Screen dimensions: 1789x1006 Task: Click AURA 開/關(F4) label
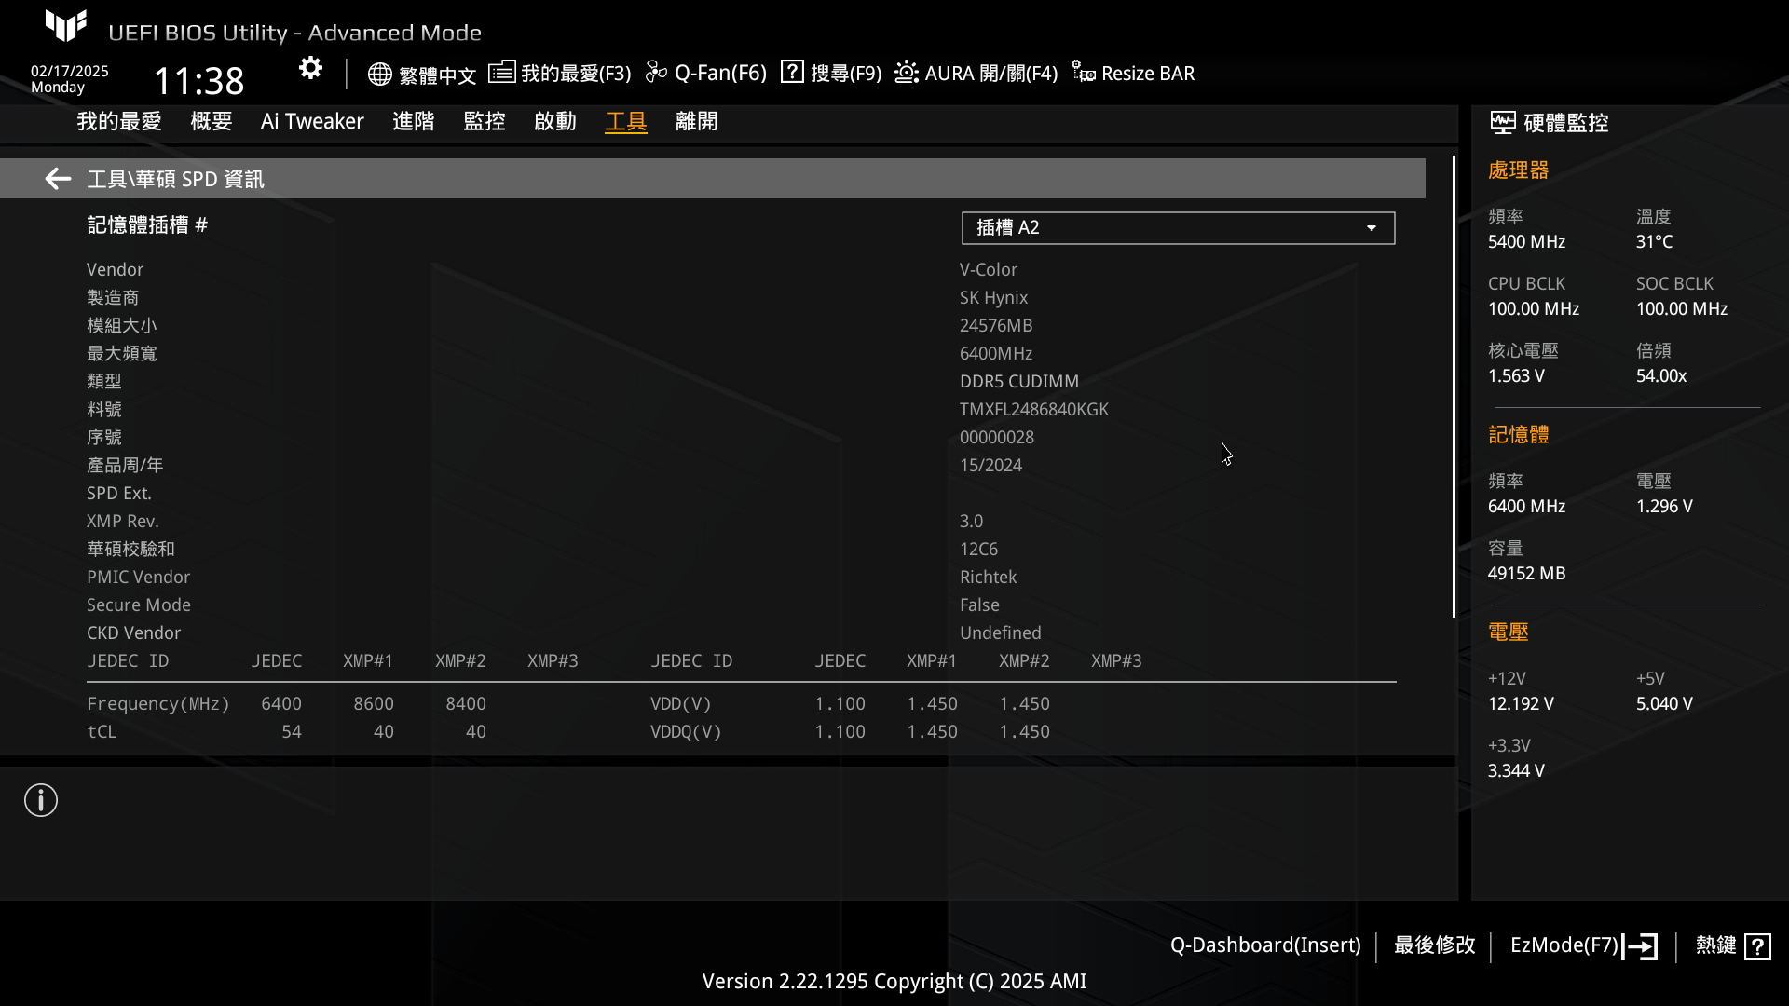[991, 74]
